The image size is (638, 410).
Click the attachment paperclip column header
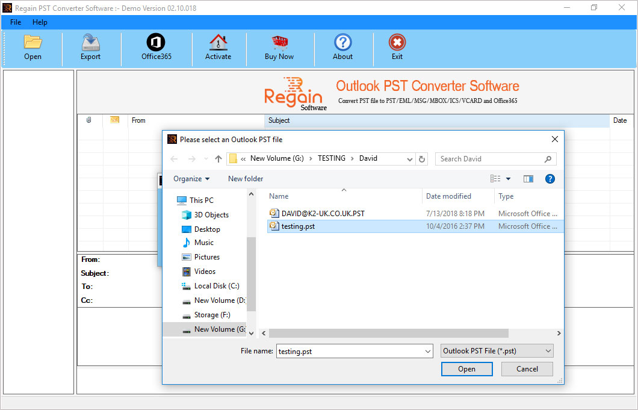click(x=88, y=120)
